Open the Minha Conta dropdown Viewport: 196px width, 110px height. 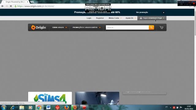115,18
